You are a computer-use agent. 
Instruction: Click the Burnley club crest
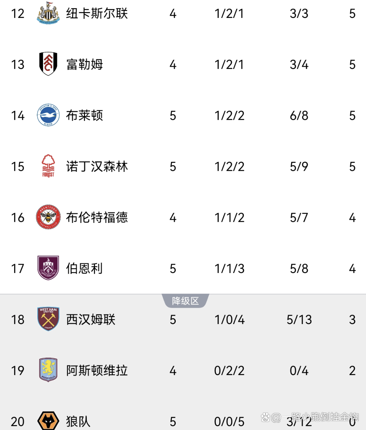pyautogui.click(x=48, y=268)
